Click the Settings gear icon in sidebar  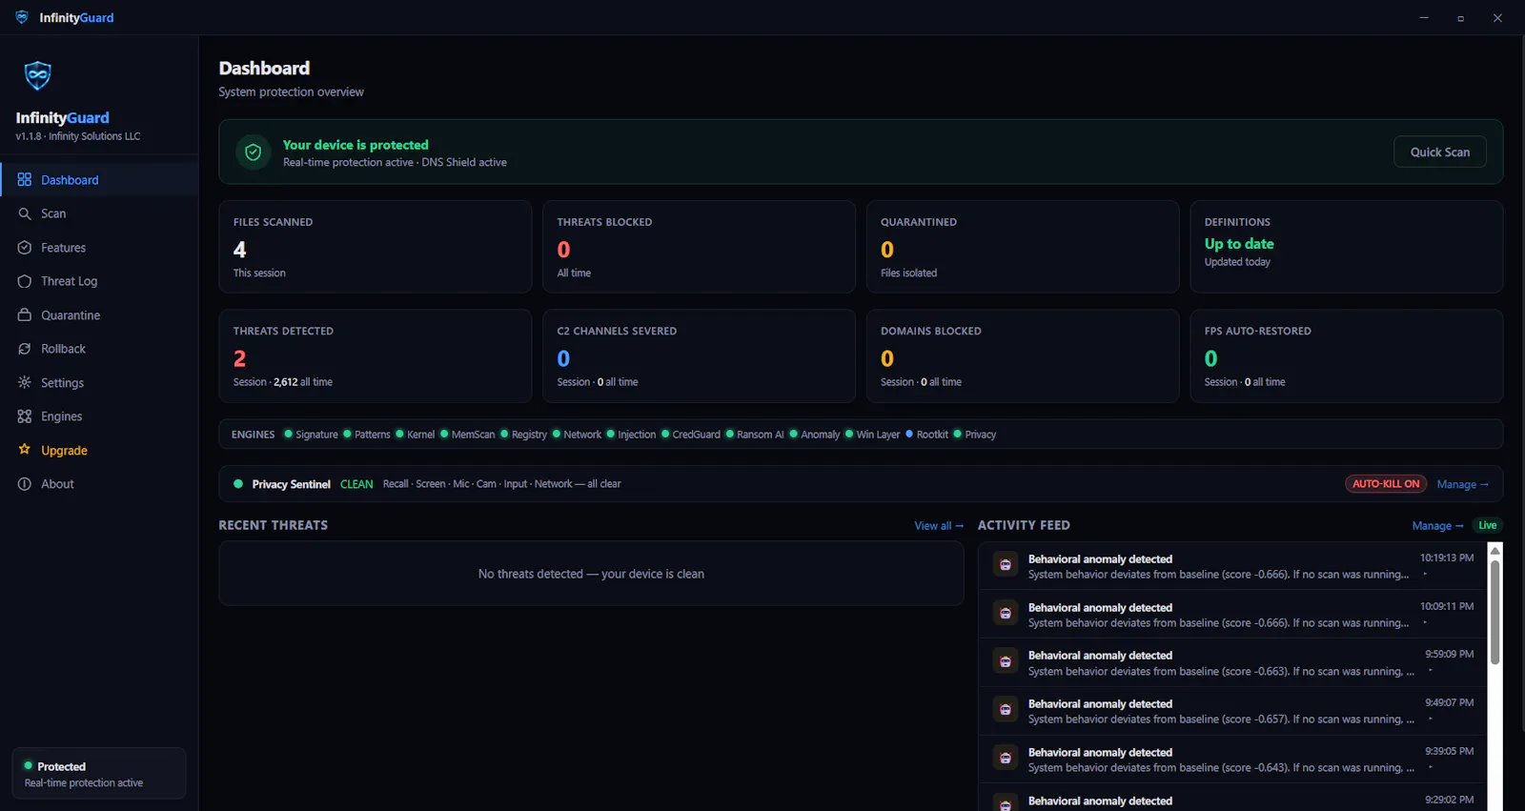(x=25, y=382)
